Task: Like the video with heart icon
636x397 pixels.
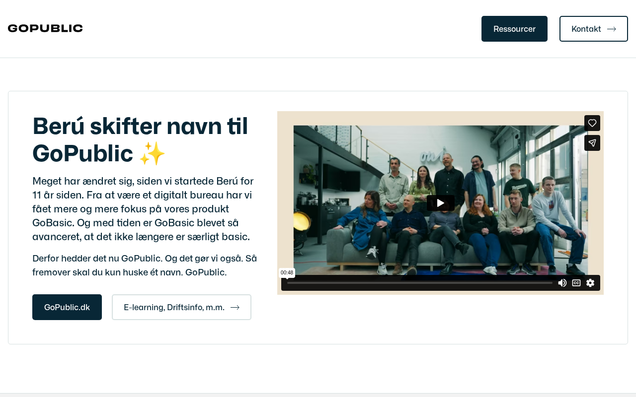Action: pos(592,123)
